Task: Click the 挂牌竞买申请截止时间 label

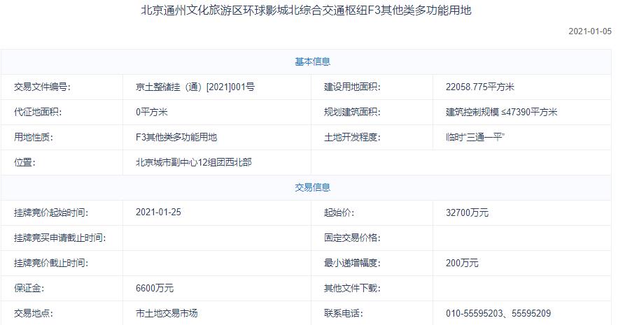Action: point(59,238)
